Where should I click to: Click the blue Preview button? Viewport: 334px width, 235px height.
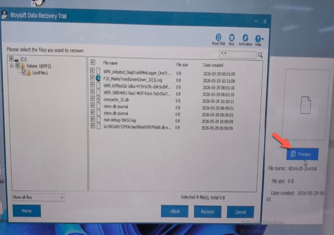(x=302, y=154)
